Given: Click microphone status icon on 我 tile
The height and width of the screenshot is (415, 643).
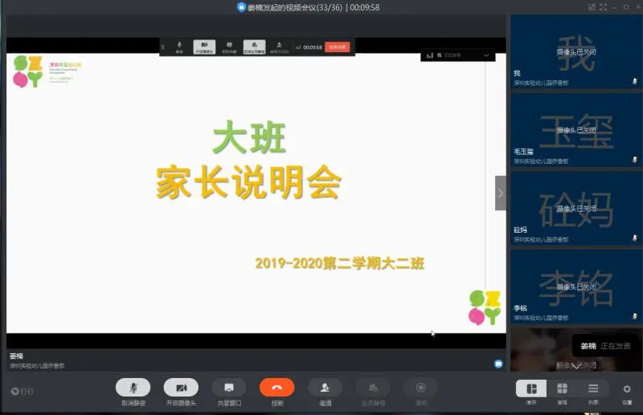Looking at the screenshot, I should tap(635, 82).
